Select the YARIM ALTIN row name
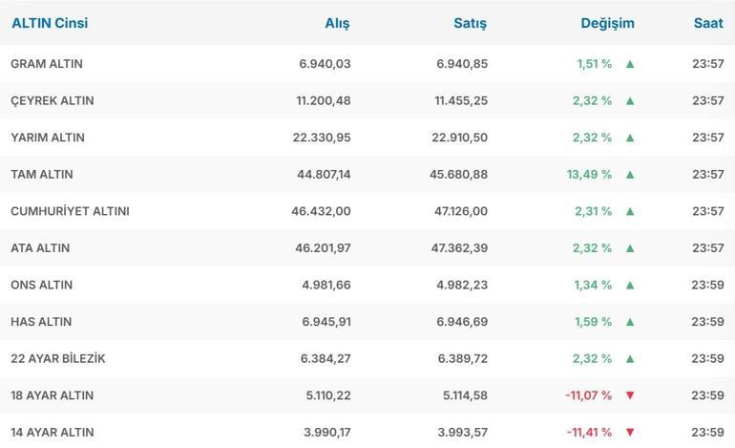The height and width of the screenshot is (448, 735). point(48,138)
